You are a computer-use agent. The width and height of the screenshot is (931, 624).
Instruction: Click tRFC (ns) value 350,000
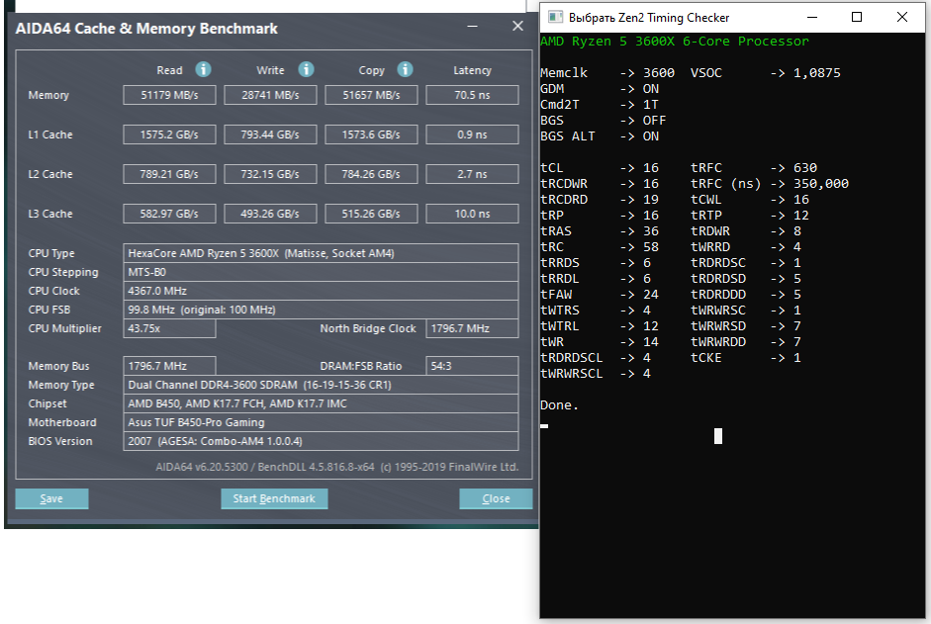[821, 184]
